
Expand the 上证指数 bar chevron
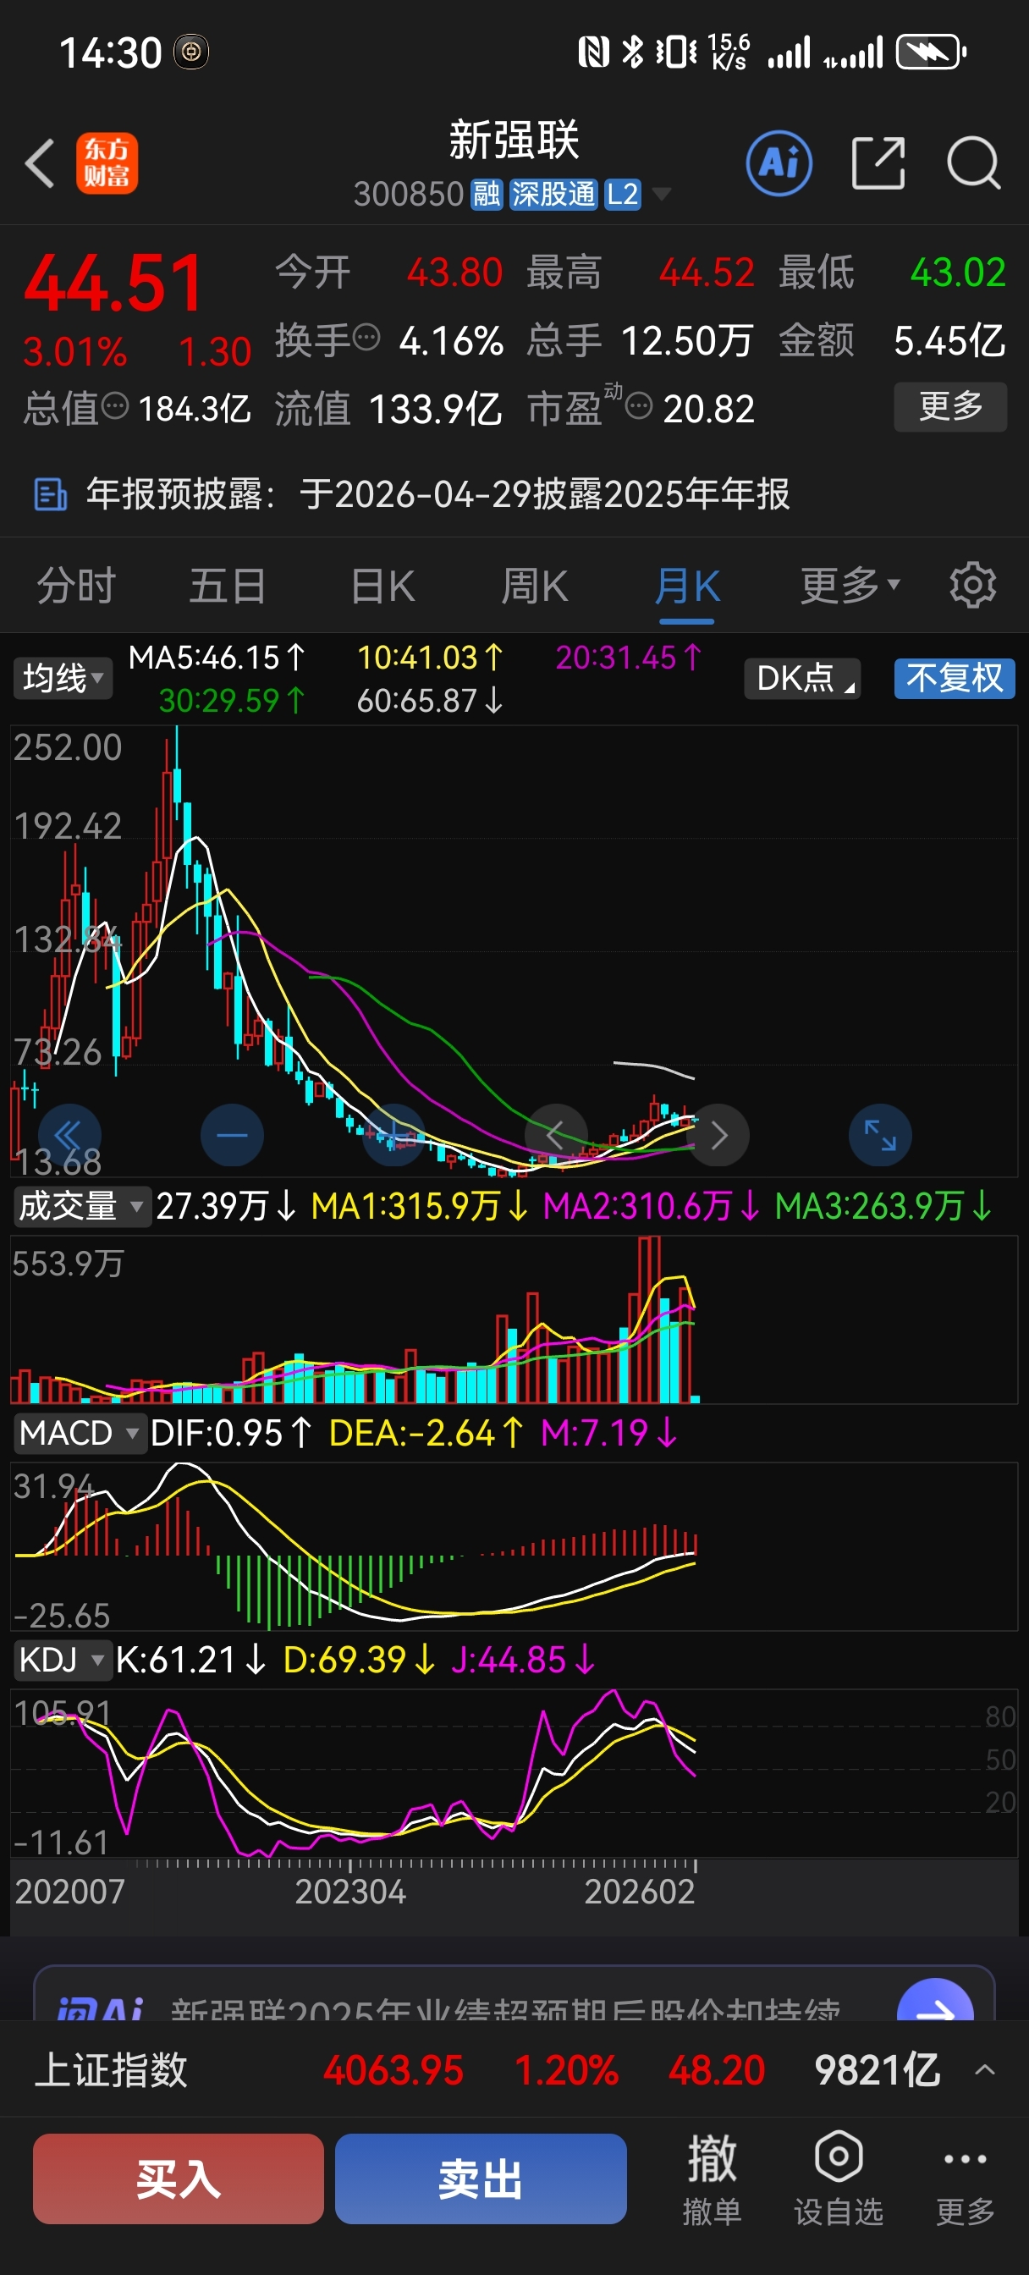tap(985, 2069)
